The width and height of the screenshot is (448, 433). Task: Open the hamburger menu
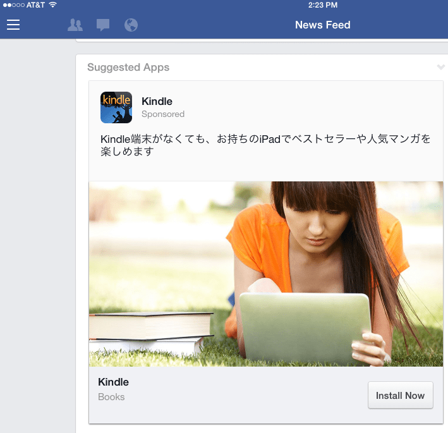(13, 25)
